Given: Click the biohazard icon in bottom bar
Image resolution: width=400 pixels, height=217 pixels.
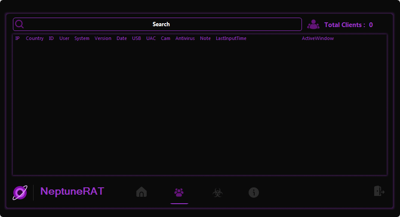Looking at the screenshot, I should pyautogui.click(x=218, y=193).
